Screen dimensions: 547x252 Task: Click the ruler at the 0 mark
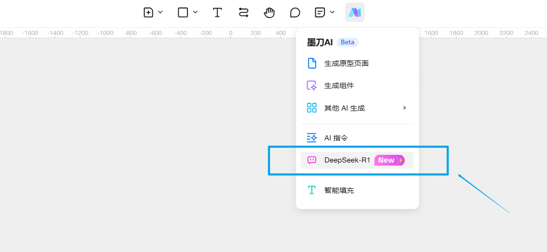[231, 33]
